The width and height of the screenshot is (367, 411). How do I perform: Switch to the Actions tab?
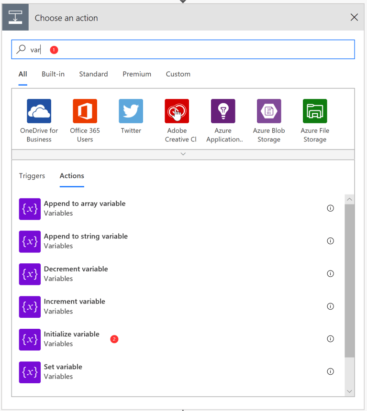[72, 176]
